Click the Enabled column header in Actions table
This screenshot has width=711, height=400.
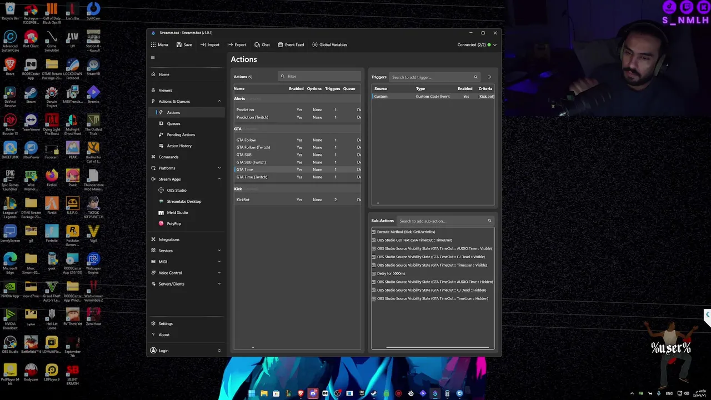296,88
